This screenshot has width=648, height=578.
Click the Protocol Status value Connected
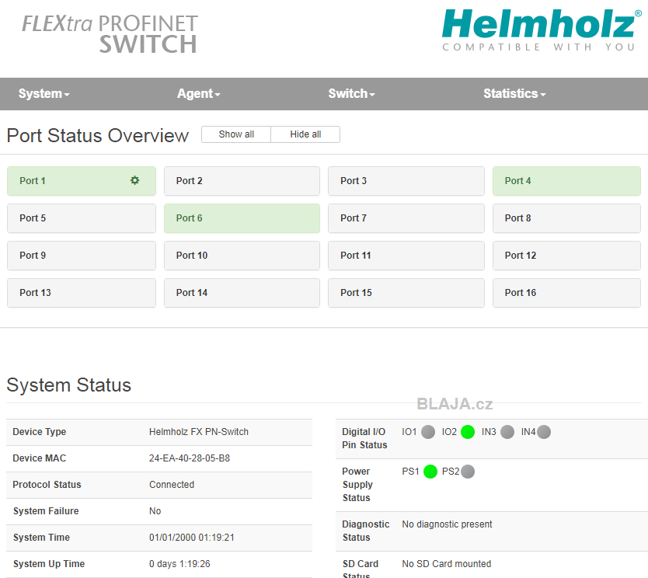click(x=172, y=485)
